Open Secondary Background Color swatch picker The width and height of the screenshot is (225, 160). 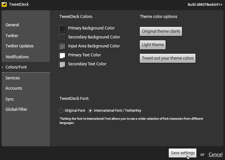pyautogui.click(x=62, y=37)
